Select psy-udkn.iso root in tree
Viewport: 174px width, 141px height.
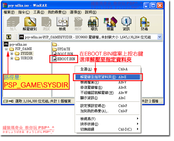coord(18,44)
